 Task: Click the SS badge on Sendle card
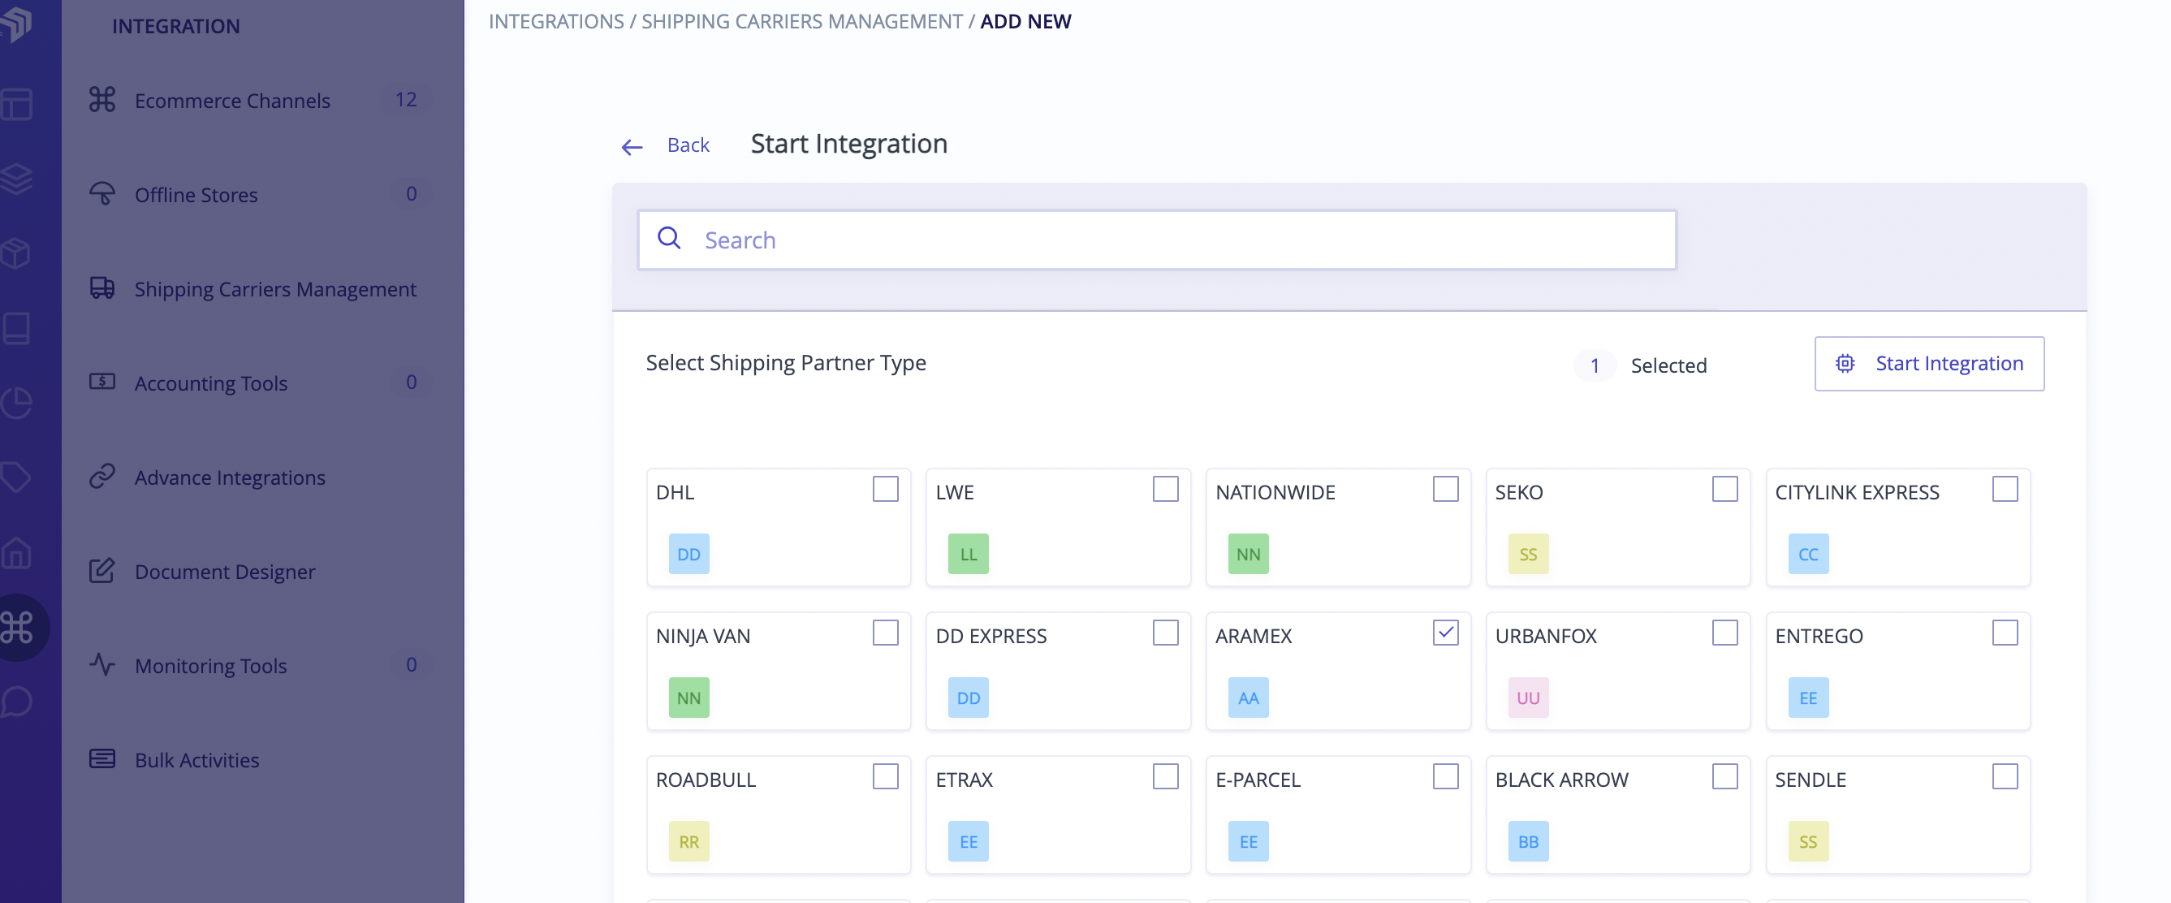1808,841
